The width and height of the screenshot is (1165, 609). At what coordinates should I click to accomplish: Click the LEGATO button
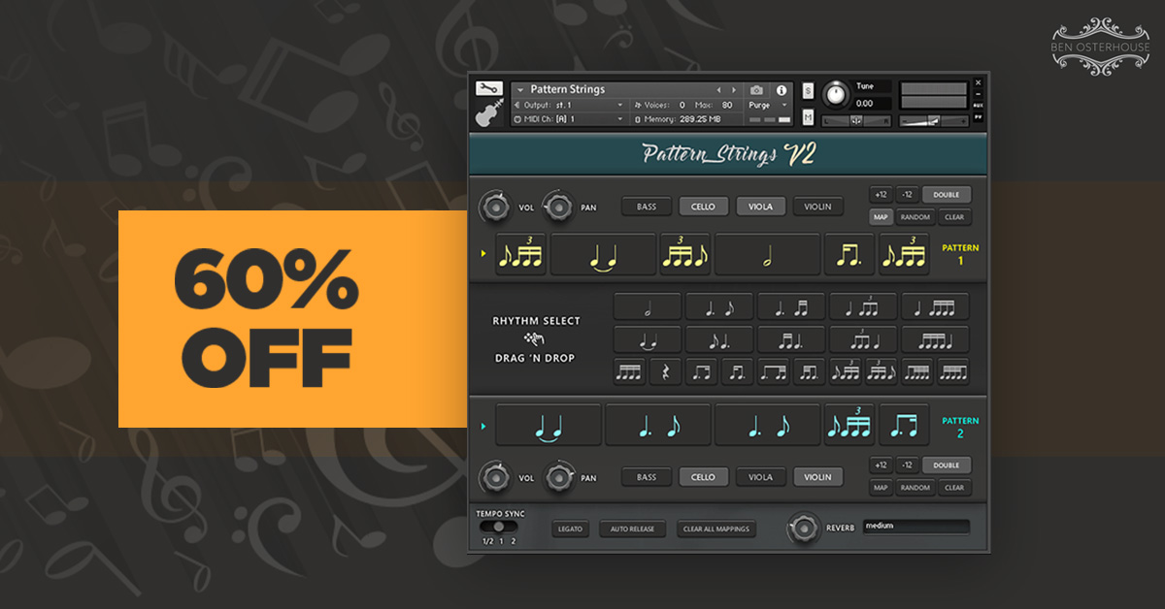tap(570, 529)
